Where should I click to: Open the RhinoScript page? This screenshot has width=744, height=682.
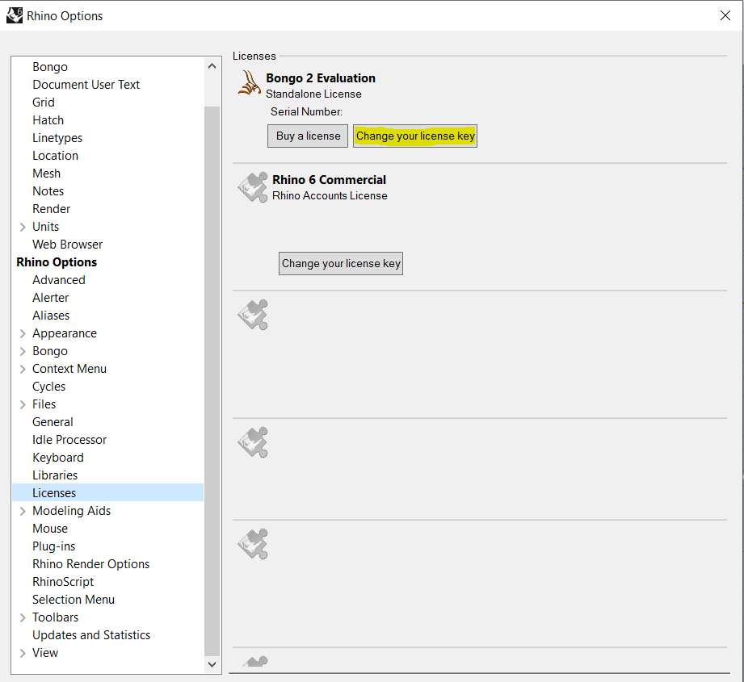(x=63, y=582)
